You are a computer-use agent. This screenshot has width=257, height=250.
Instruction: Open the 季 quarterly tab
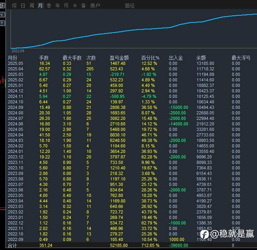click(x=49, y=6)
